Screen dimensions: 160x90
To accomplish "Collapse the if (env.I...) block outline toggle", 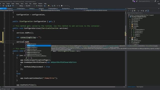I will [x=4, y=55].
